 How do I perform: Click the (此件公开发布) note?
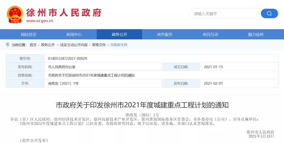pos(34,140)
